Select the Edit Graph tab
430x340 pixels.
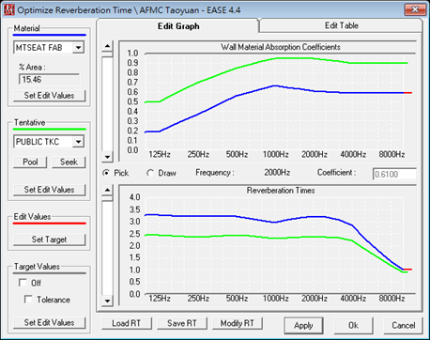[178, 26]
